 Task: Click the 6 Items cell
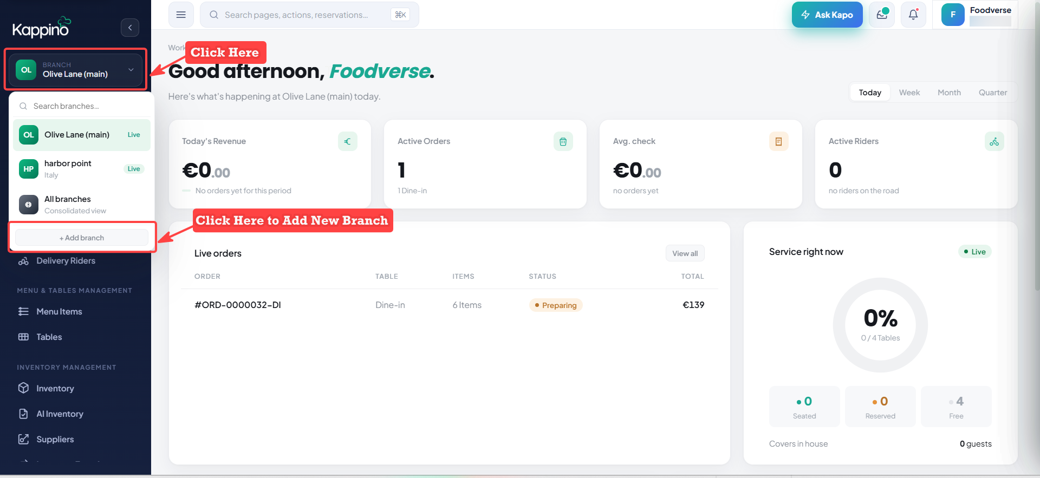click(467, 305)
